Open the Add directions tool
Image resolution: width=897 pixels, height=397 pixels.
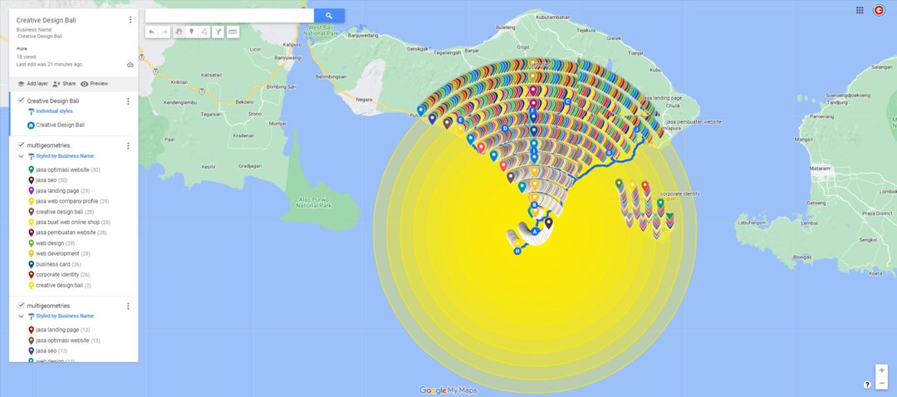tap(218, 32)
